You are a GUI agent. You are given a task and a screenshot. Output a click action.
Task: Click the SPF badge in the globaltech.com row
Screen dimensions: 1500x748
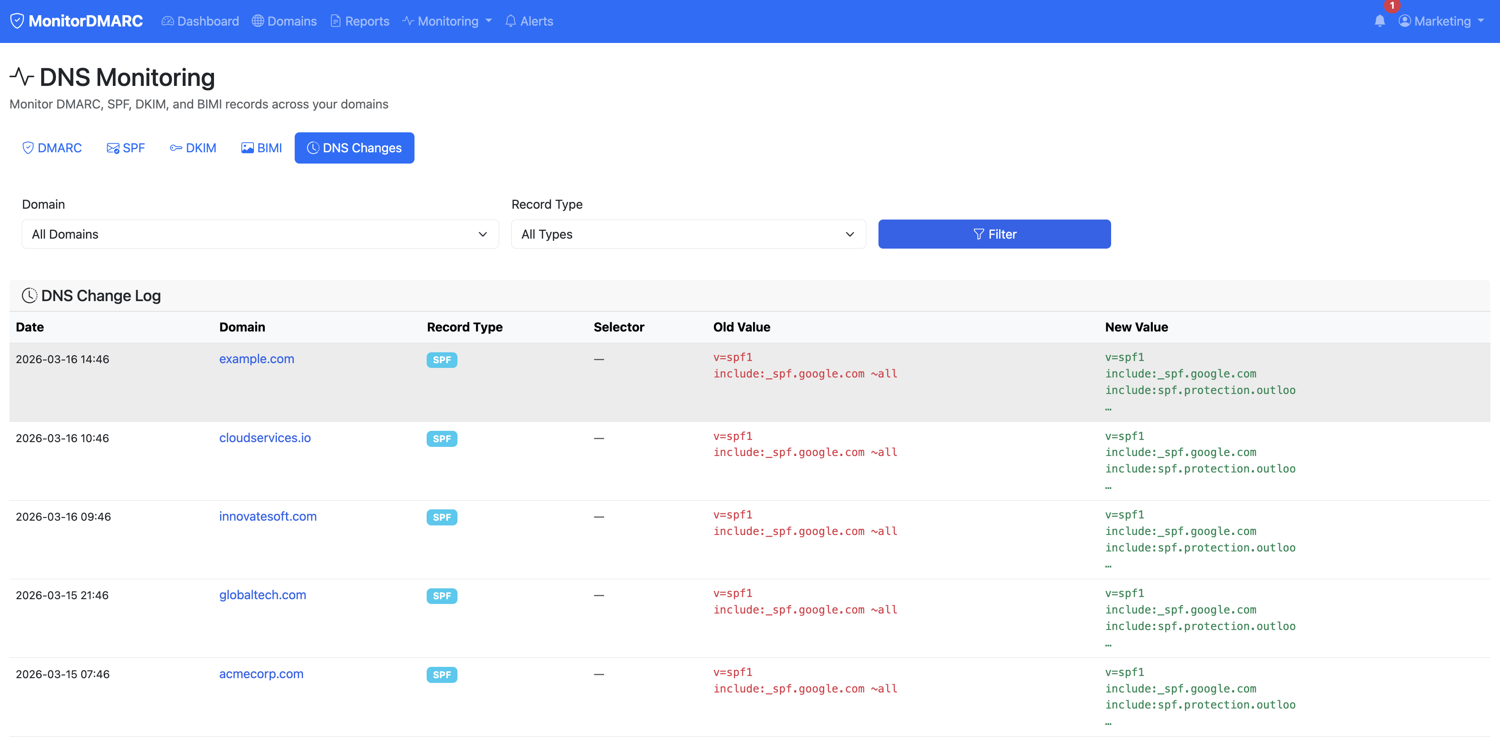pyautogui.click(x=442, y=596)
